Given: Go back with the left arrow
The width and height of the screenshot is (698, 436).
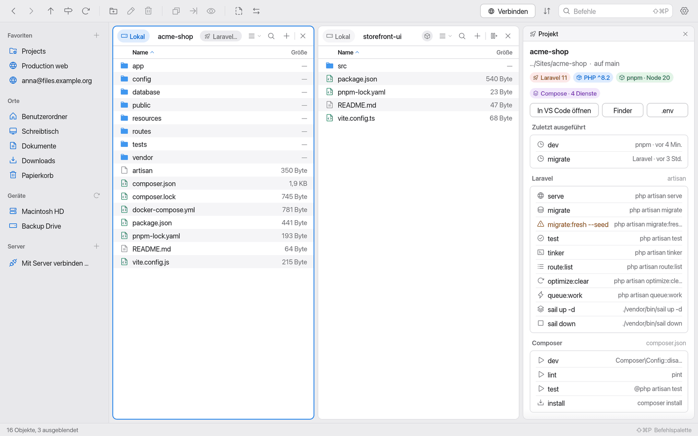Looking at the screenshot, I should coord(14,11).
